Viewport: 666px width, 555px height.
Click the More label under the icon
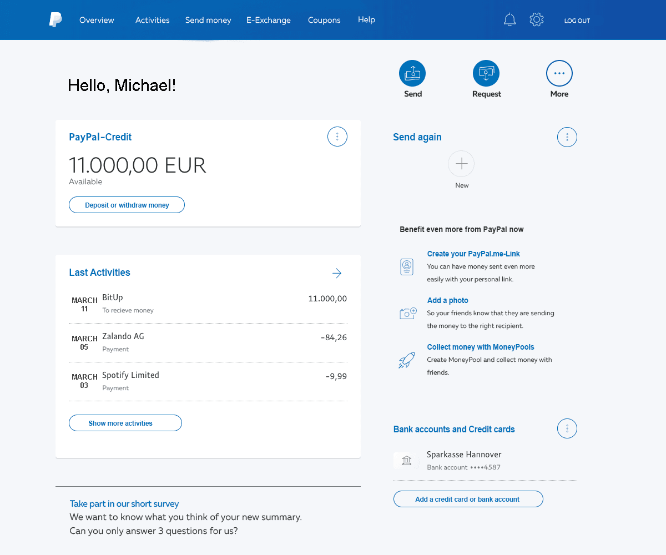(559, 94)
